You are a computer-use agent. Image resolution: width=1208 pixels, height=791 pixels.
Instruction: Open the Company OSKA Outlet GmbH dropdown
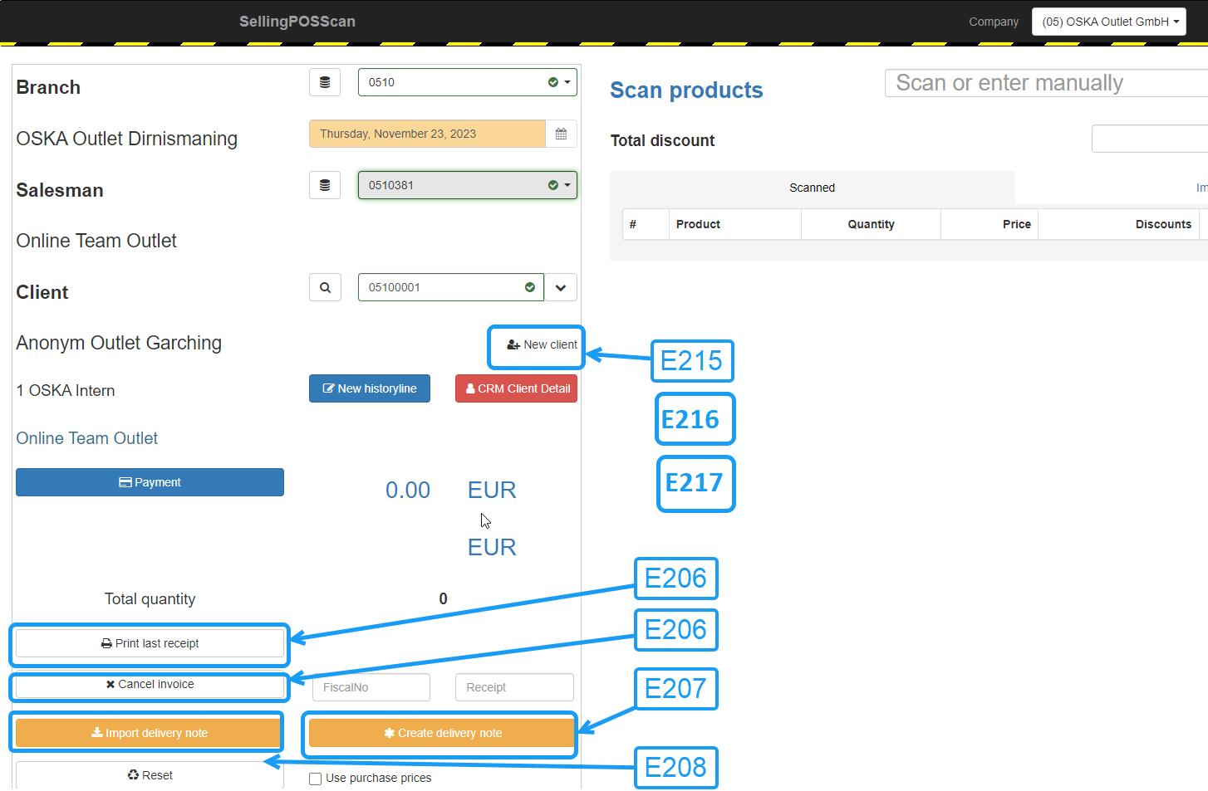tap(1108, 22)
